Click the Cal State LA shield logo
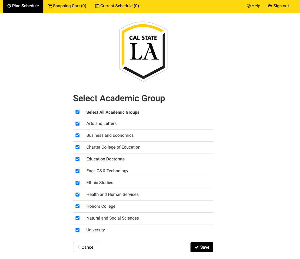 (143, 51)
